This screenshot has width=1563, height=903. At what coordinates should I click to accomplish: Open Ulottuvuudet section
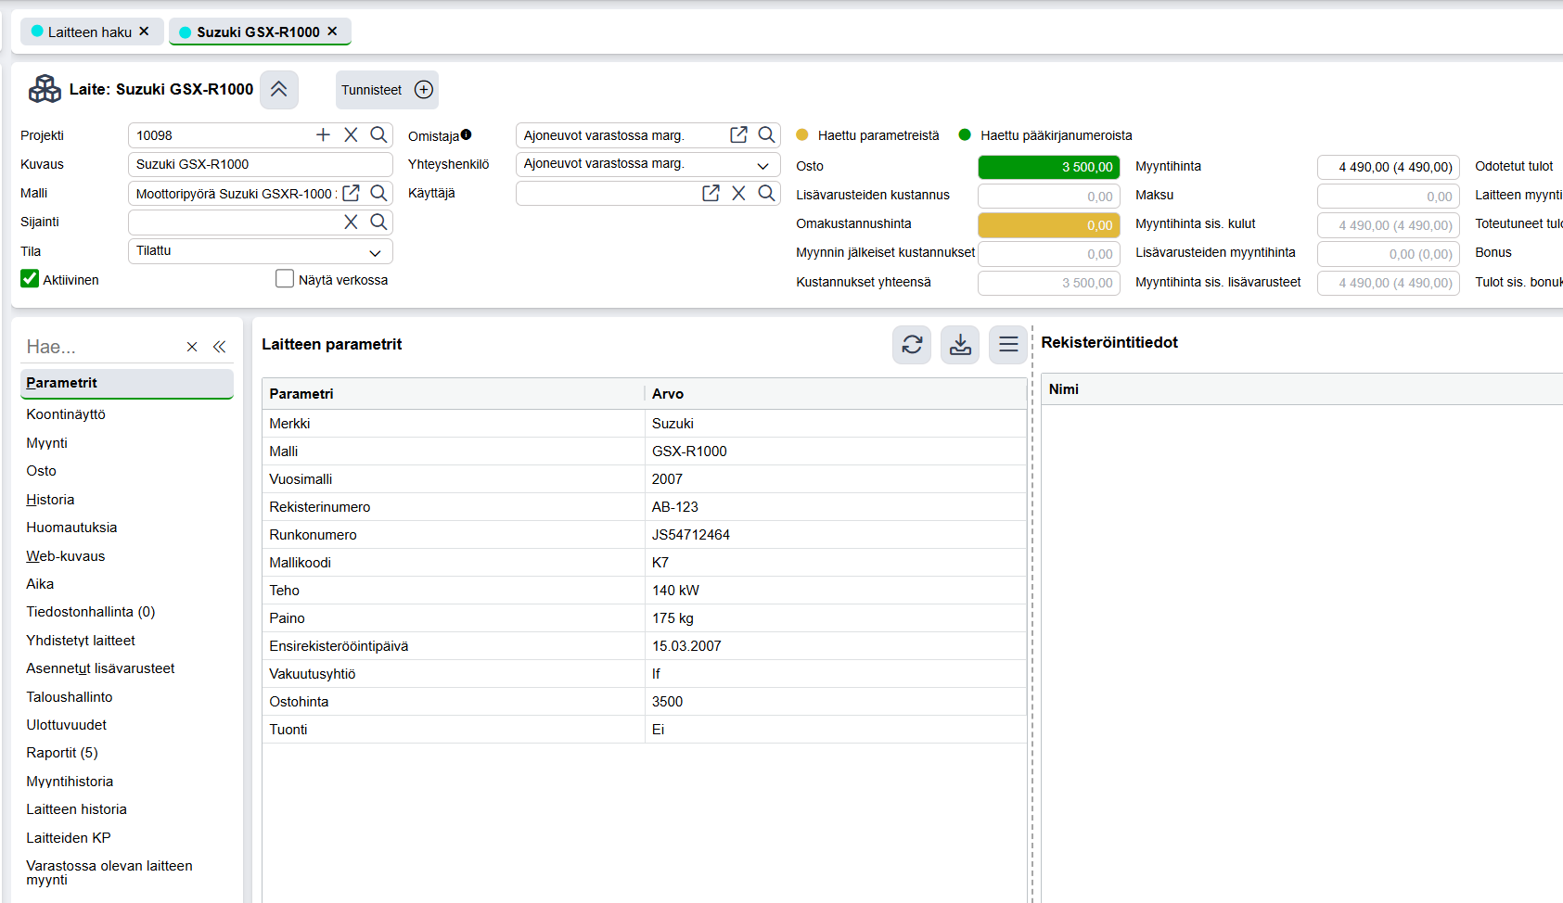(x=66, y=725)
